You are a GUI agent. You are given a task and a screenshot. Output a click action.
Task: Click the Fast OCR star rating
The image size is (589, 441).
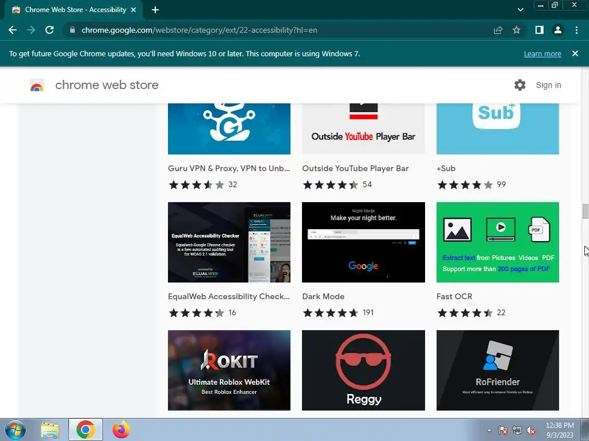point(465,312)
